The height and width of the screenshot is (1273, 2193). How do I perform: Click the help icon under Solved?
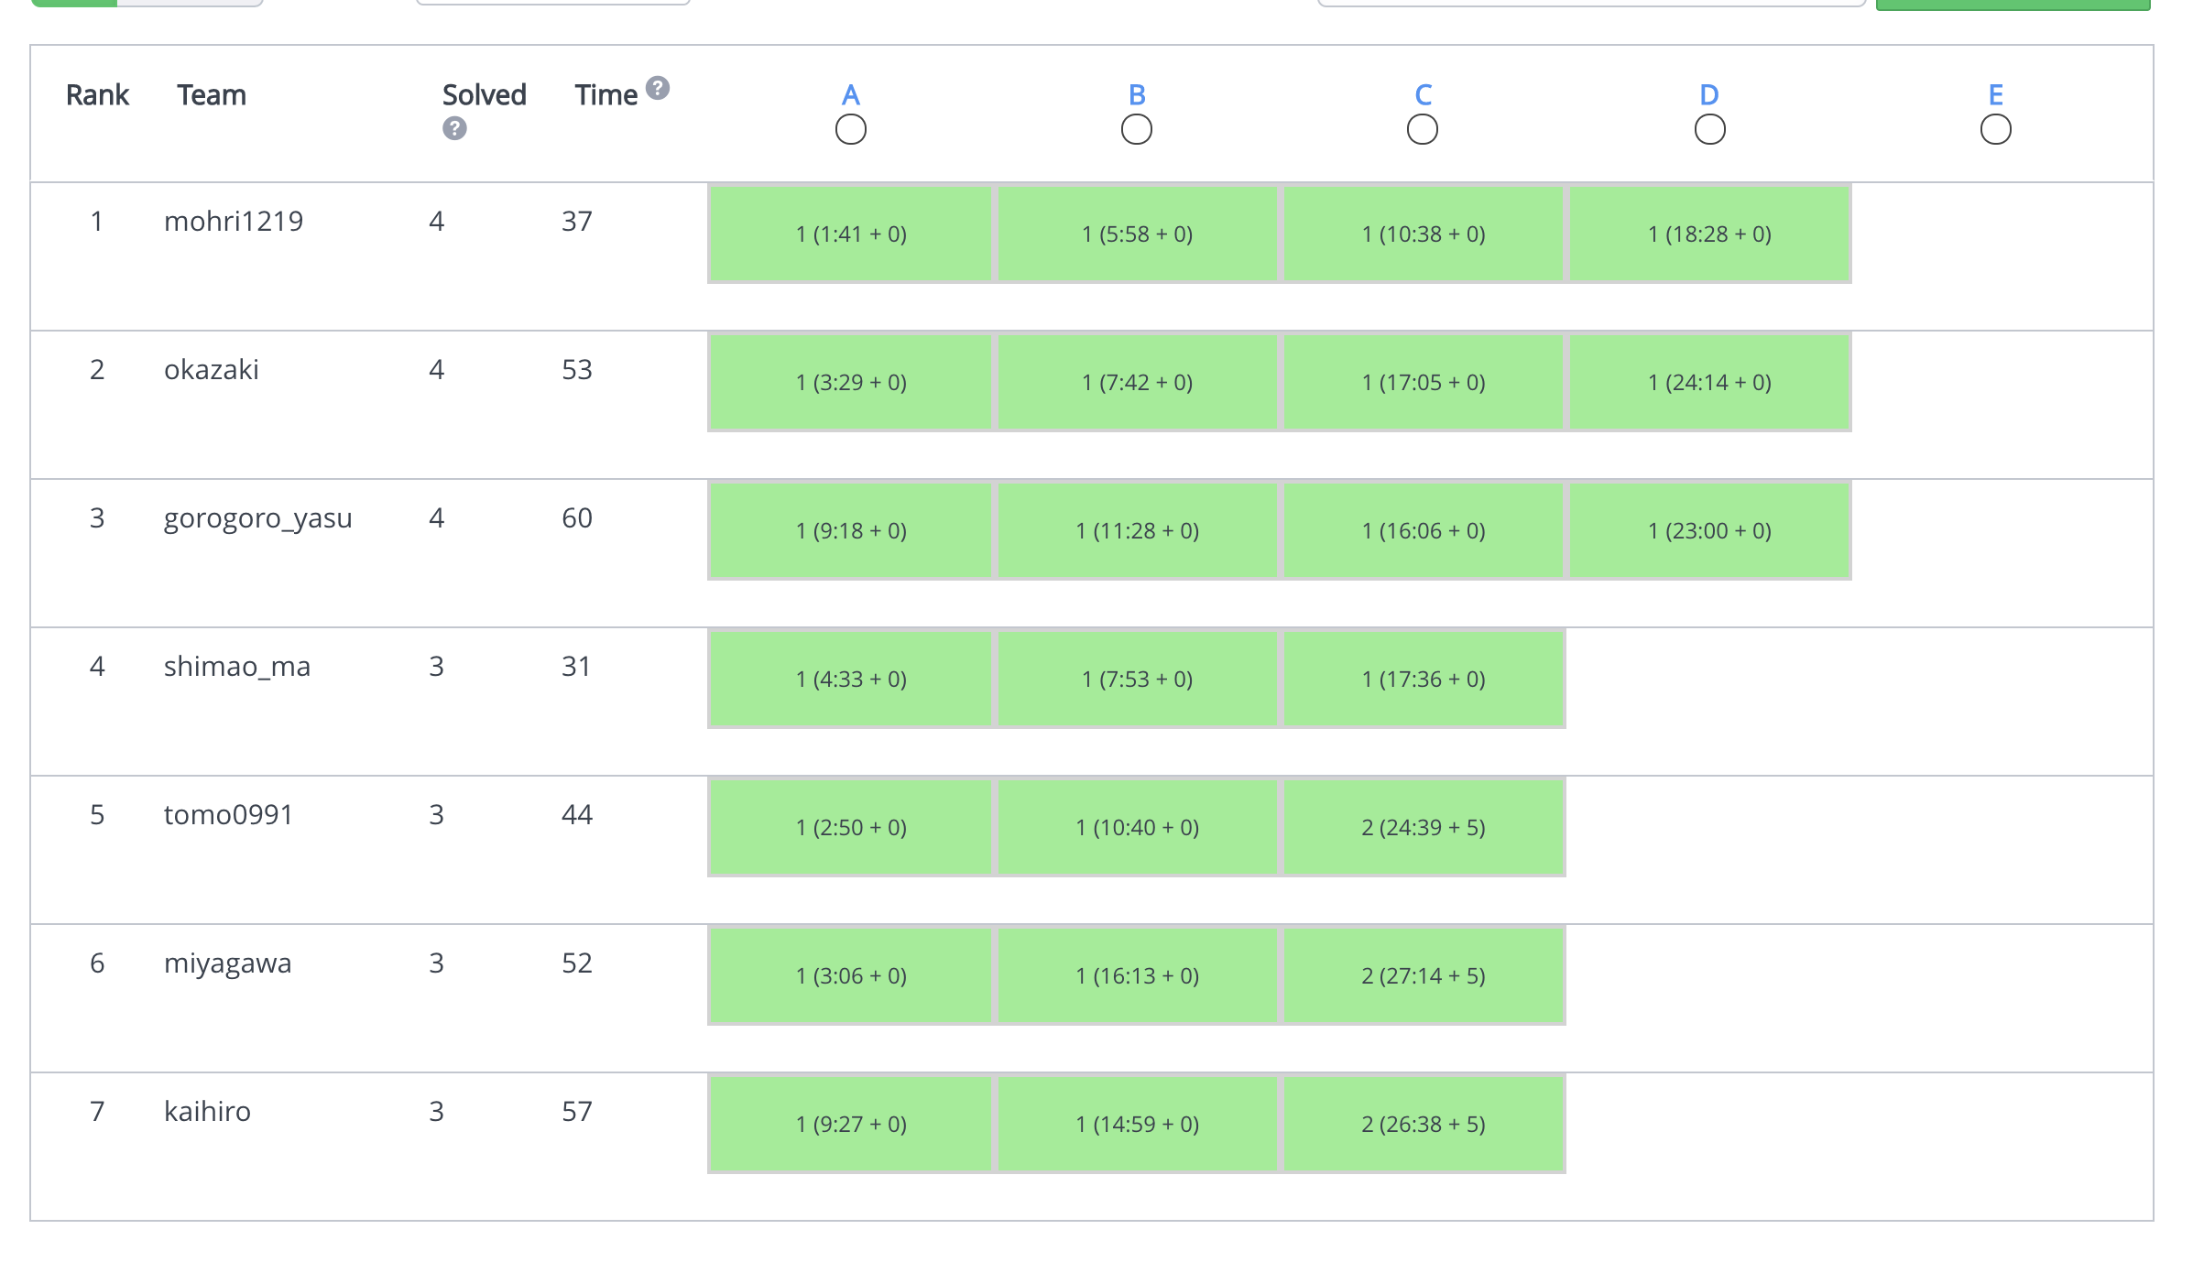tap(454, 128)
